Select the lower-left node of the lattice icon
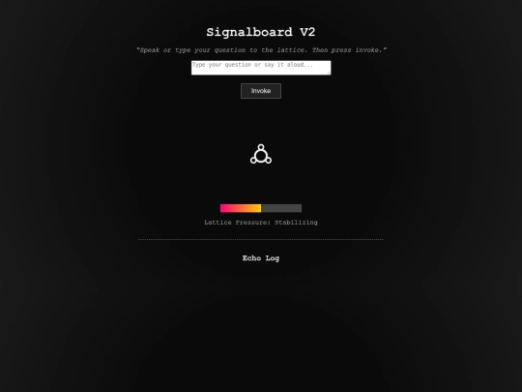522x392 pixels. pyautogui.click(x=253, y=161)
